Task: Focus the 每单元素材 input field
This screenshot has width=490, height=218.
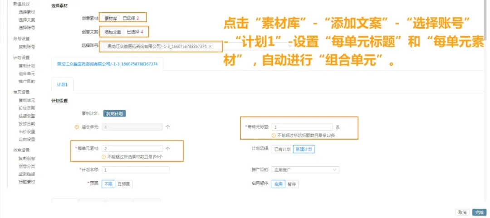Action: [x=132, y=148]
